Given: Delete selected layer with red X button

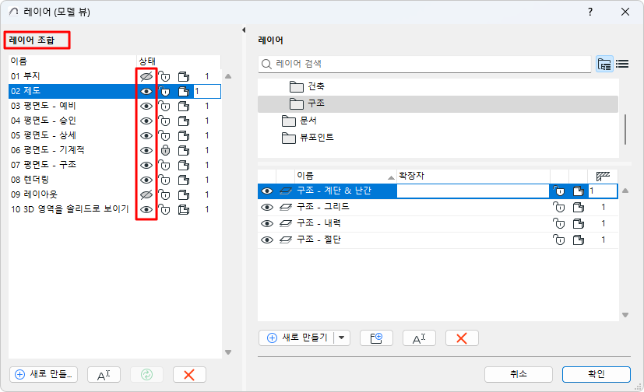Looking at the screenshot, I should pyautogui.click(x=462, y=338).
